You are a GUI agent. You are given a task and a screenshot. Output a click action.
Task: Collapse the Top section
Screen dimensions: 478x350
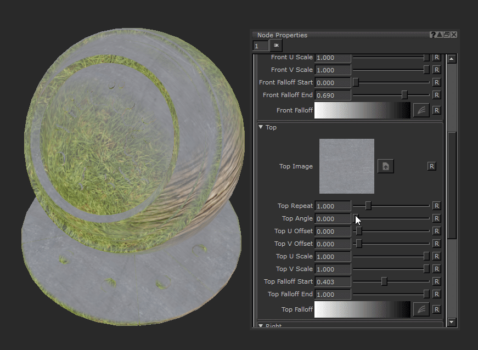pos(261,127)
